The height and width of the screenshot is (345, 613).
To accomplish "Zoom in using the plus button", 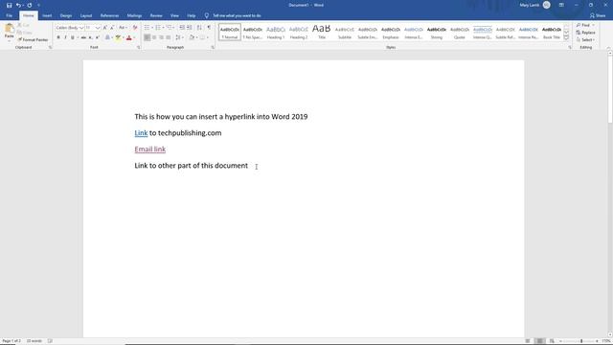I will (597, 341).
